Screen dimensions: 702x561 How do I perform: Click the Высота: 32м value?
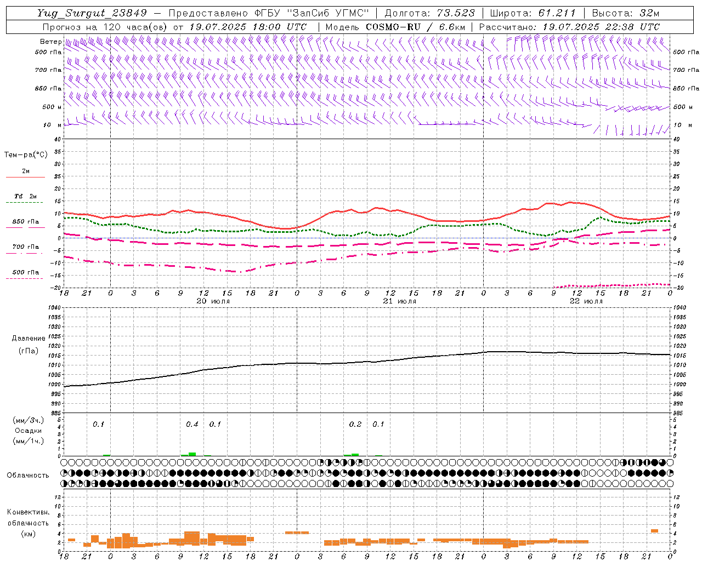(x=626, y=13)
